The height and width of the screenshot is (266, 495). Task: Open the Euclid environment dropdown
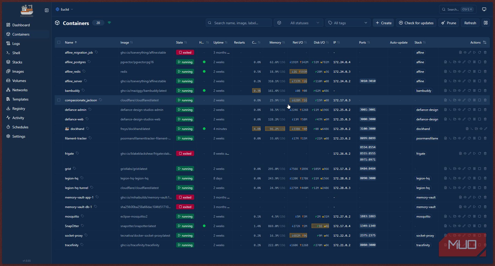[x=64, y=9]
